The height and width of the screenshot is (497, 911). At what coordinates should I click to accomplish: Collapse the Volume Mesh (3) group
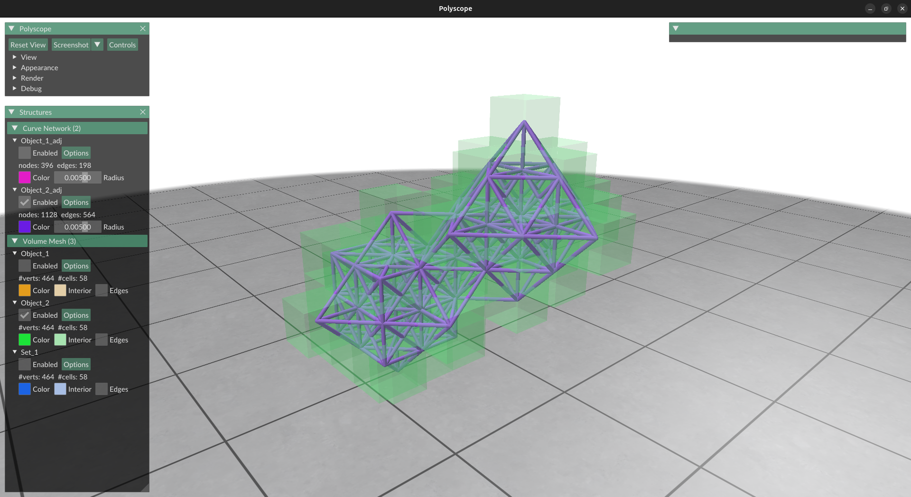[15, 241]
